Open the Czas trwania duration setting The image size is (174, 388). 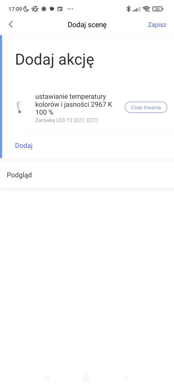click(146, 107)
